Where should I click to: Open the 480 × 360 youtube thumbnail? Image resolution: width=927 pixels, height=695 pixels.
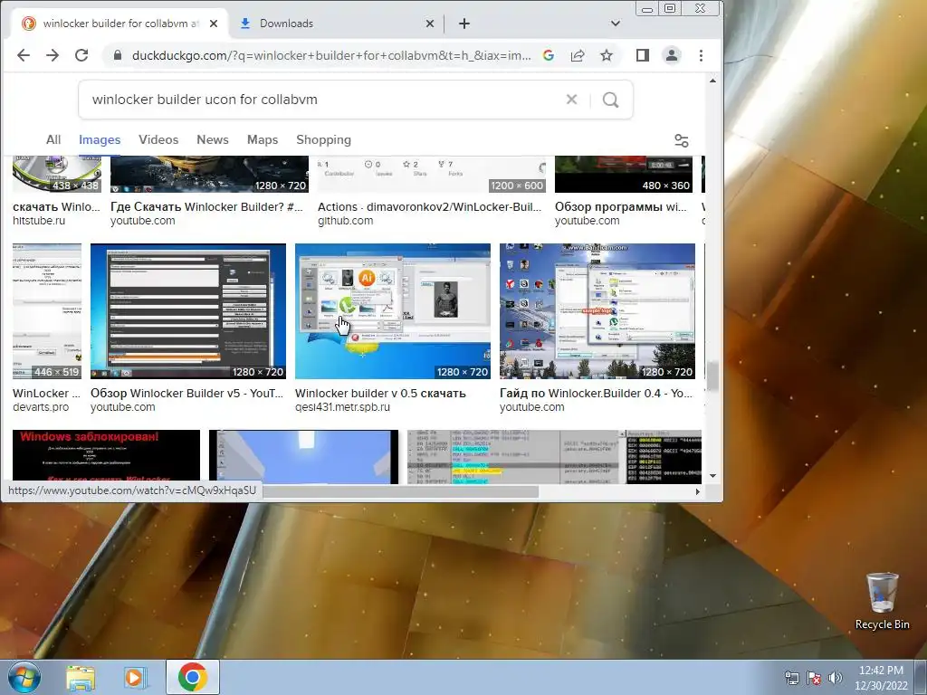click(x=624, y=175)
